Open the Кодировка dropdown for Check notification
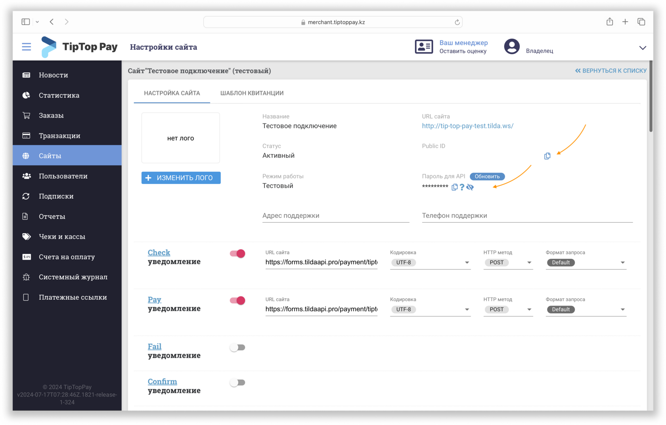666x425 pixels. tap(468, 262)
